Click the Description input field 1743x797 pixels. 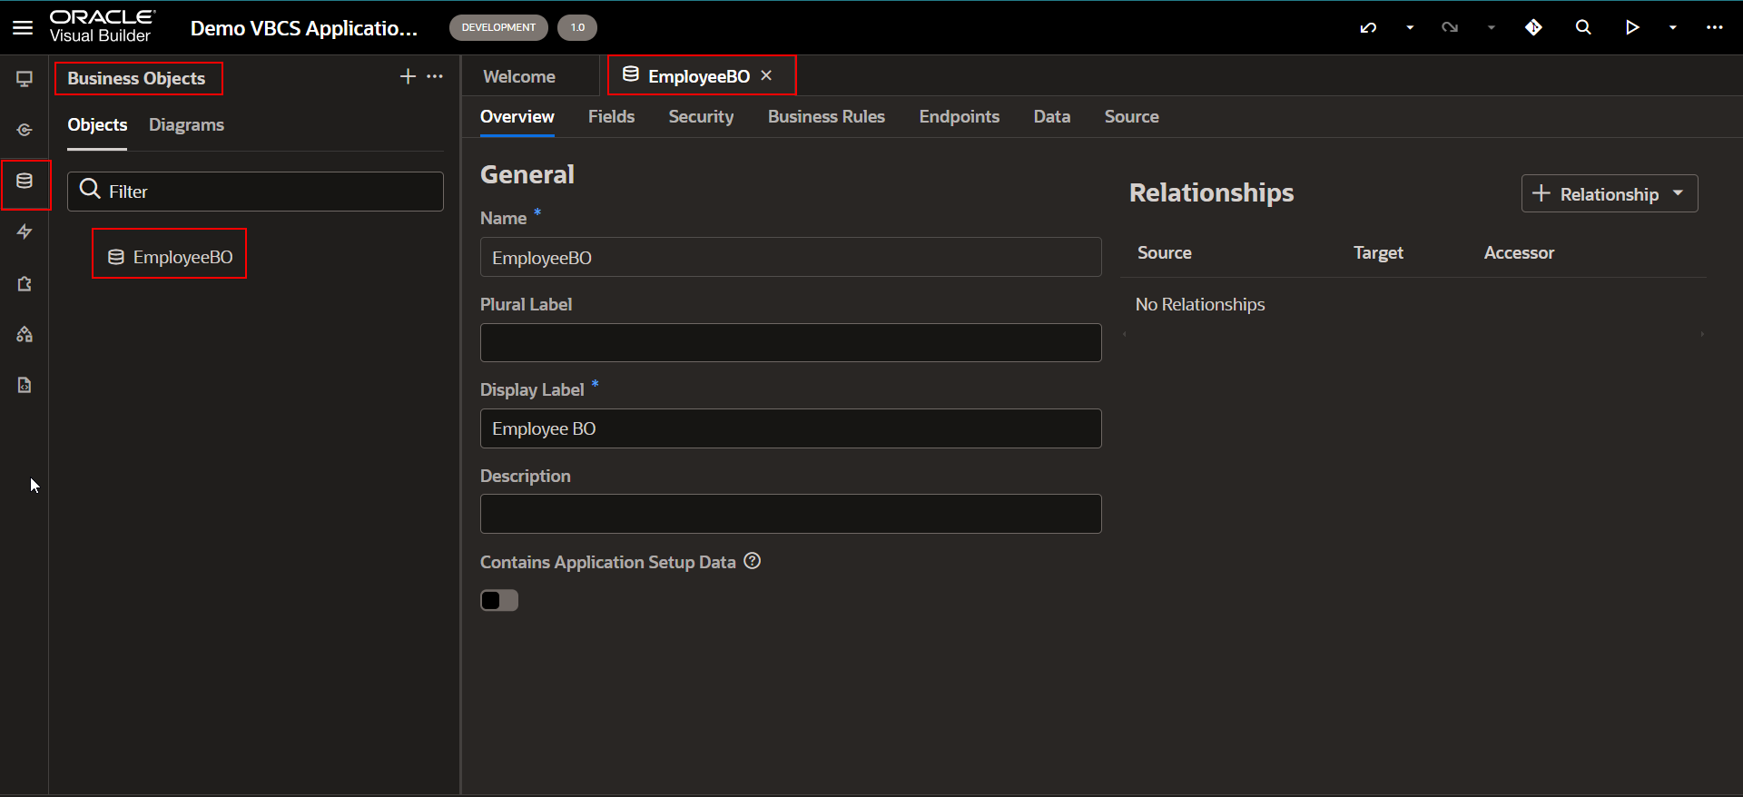[791, 514]
